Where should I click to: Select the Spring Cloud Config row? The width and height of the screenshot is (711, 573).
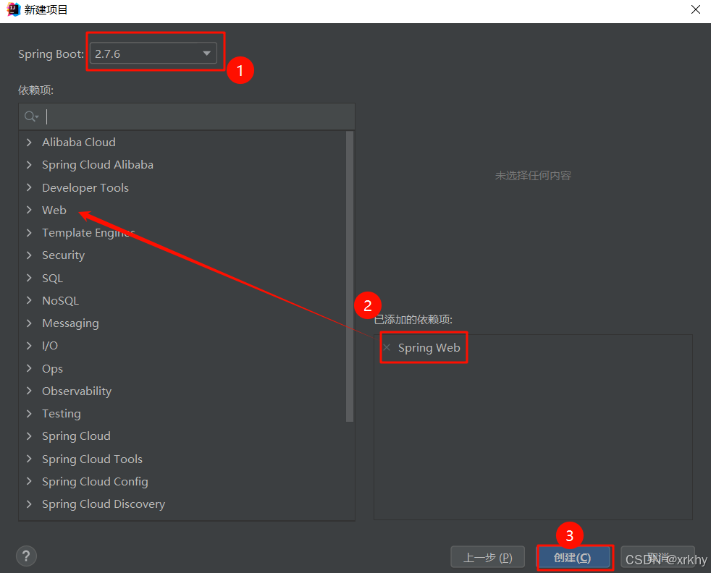coord(182,482)
